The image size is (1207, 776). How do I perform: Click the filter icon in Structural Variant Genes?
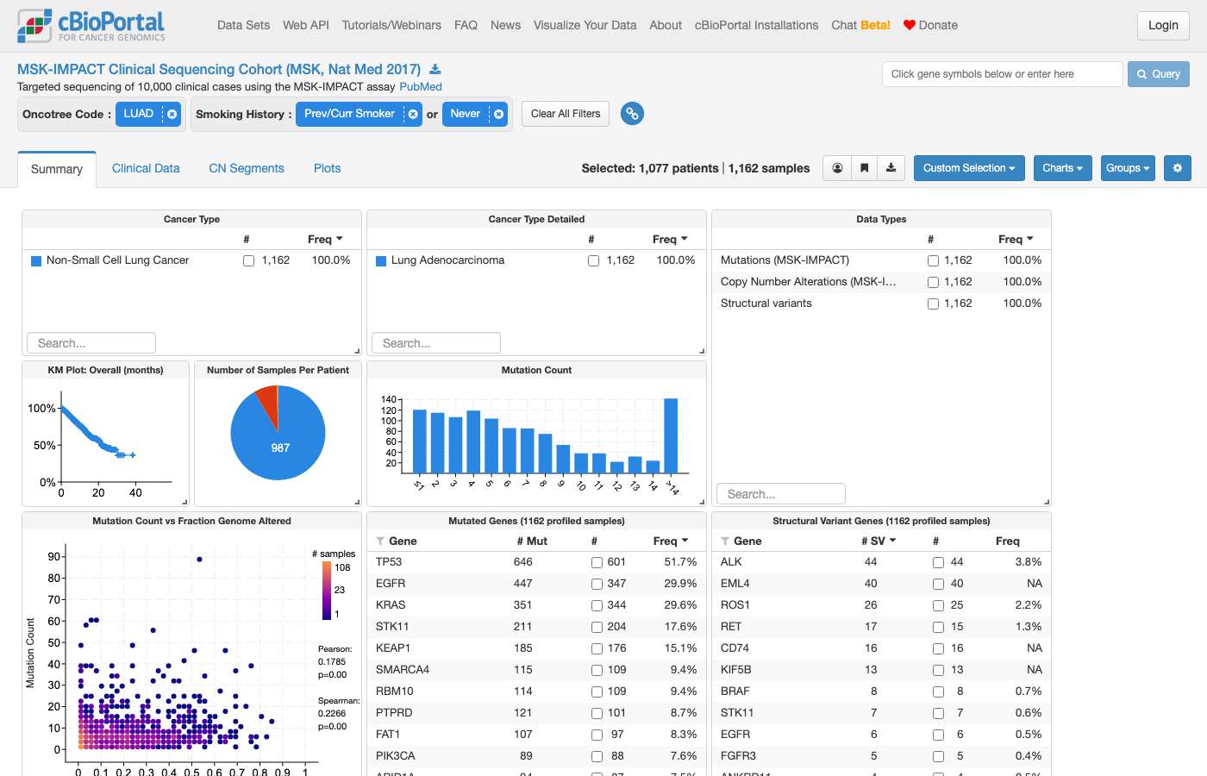pyautogui.click(x=725, y=541)
